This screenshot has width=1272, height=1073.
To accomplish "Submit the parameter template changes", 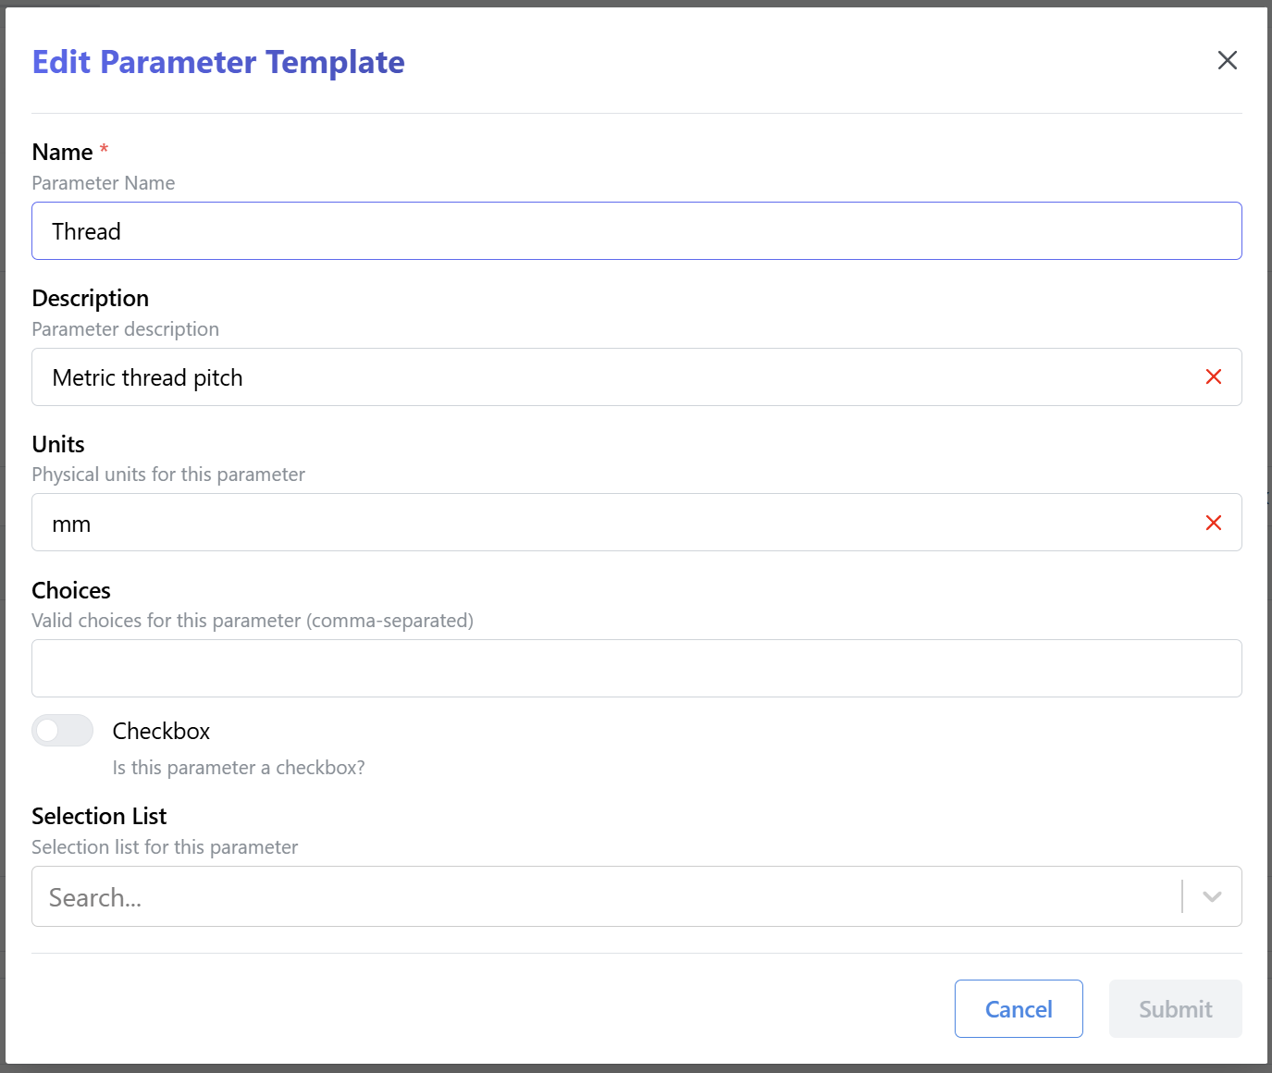I will (x=1175, y=1009).
